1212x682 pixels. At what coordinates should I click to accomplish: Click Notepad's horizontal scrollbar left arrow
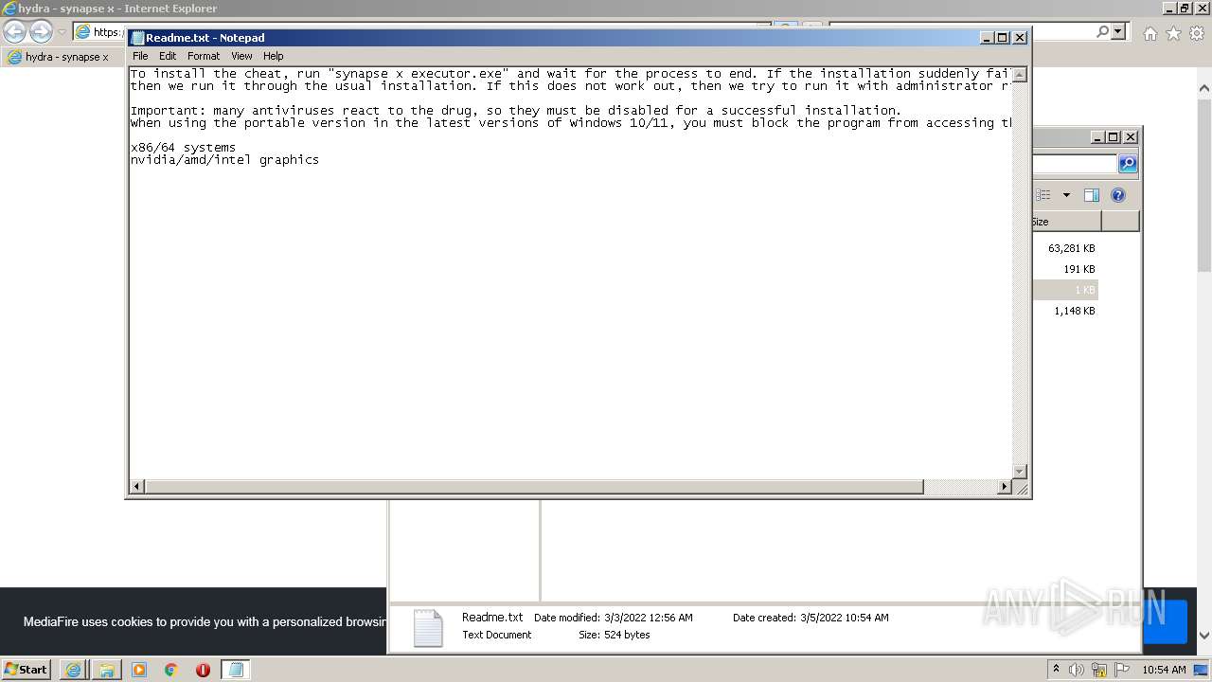(137, 487)
